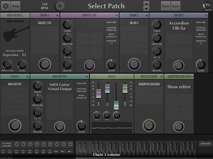
Task: Click the Pressure knob in Gigfast Lite
Action: (67, 38)
